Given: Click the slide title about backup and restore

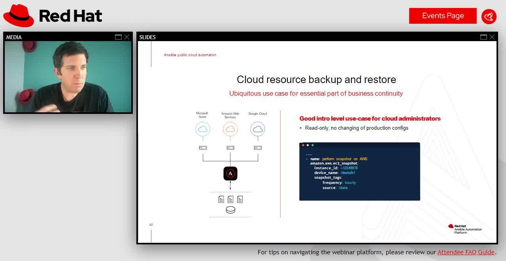Looking at the screenshot, I should tap(316, 79).
